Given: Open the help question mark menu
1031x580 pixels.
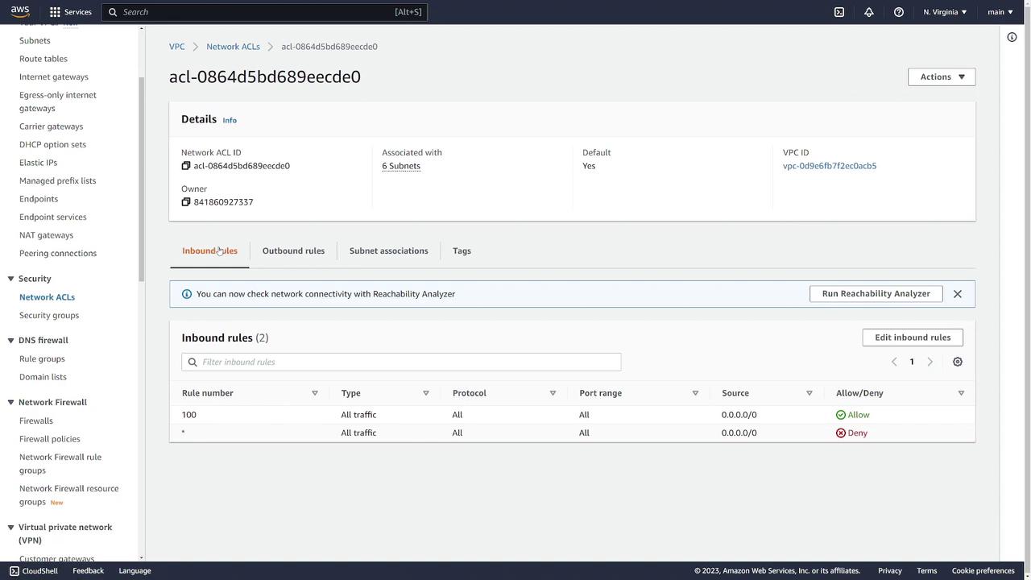Looking at the screenshot, I should (898, 12).
